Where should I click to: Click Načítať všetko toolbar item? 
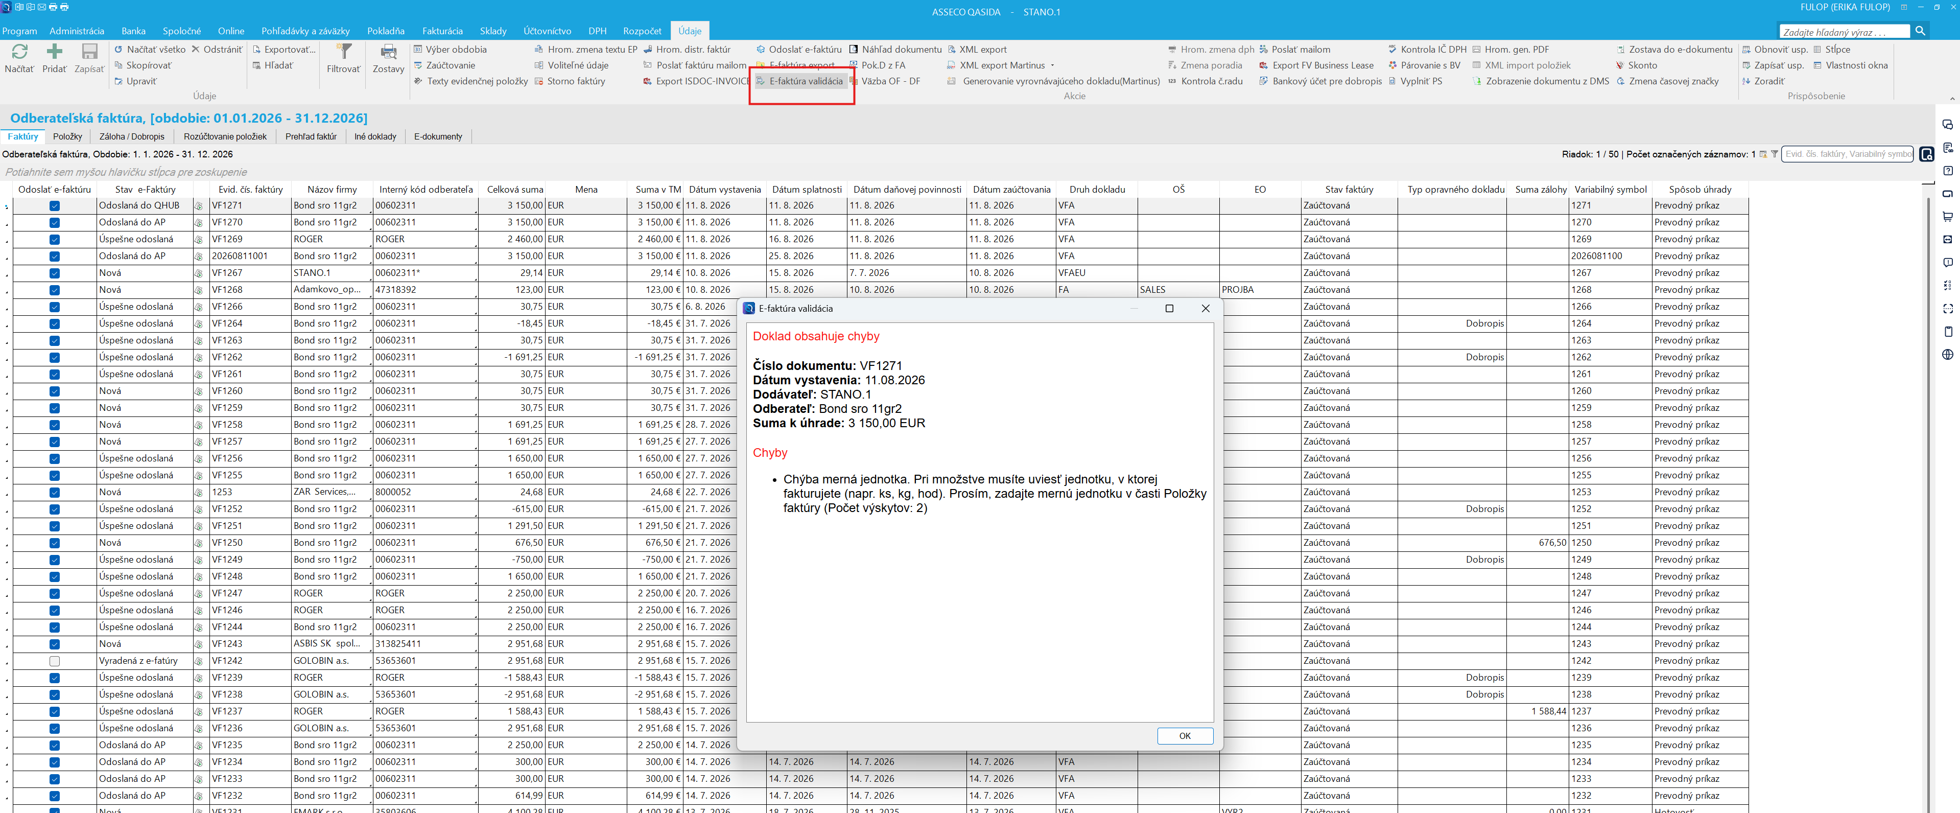[150, 50]
